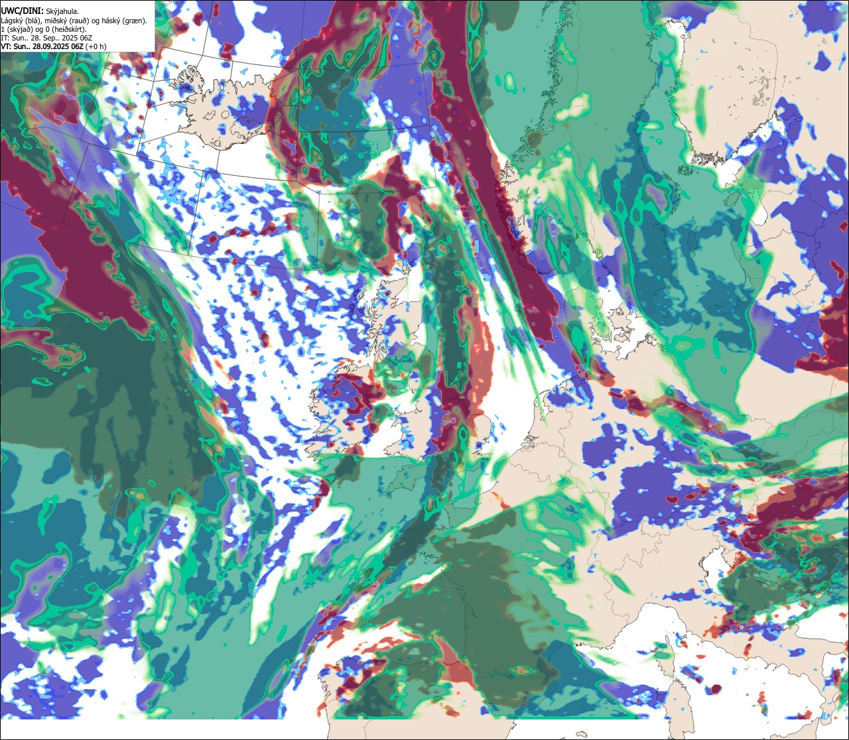Screen dimensions: 849x740
Task: Click the 'VT: Sun.. 28.09.2025 06Z (+0 h)' line
Action: click(54, 46)
